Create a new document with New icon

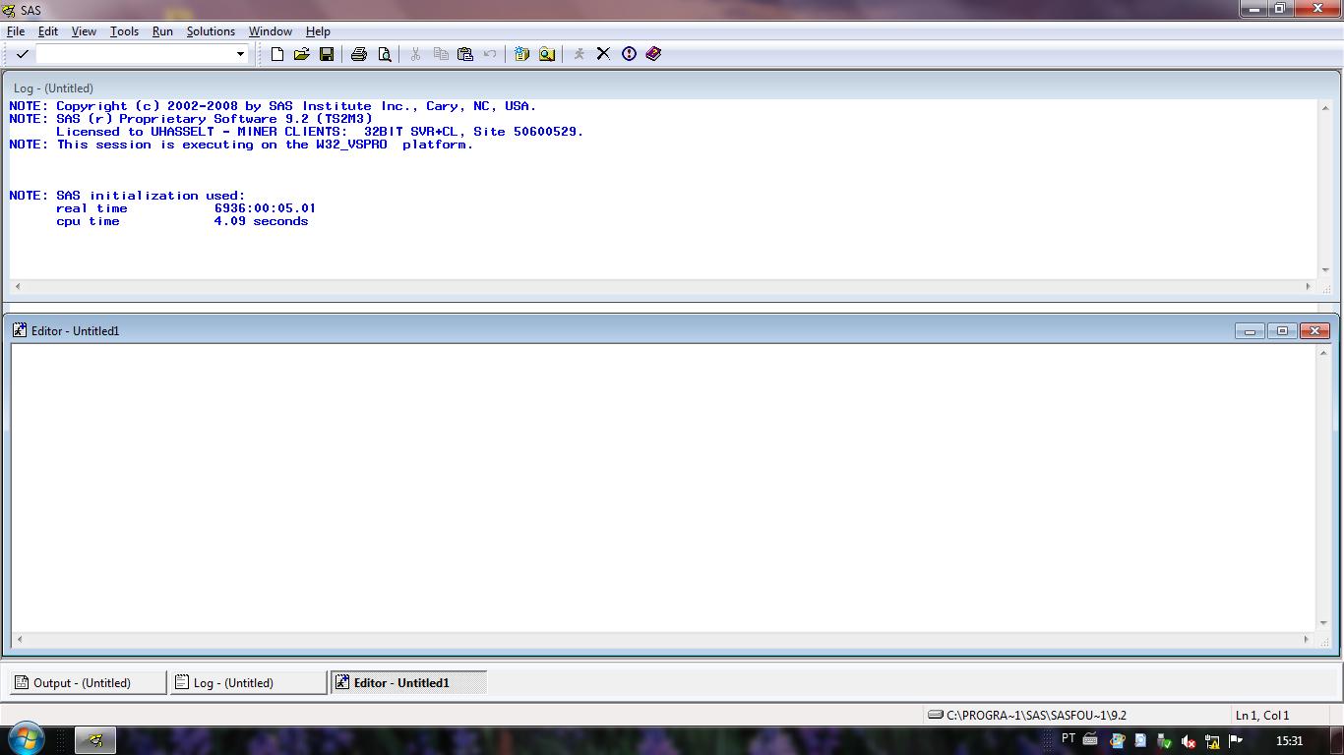coord(277,54)
